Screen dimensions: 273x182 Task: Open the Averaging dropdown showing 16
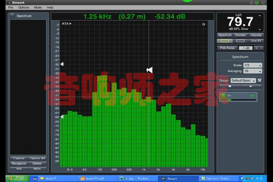pyautogui.click(x=253, y=71)
